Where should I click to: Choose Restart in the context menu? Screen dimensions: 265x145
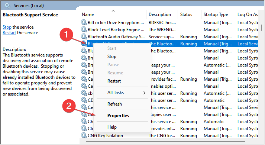coord(114,81)
